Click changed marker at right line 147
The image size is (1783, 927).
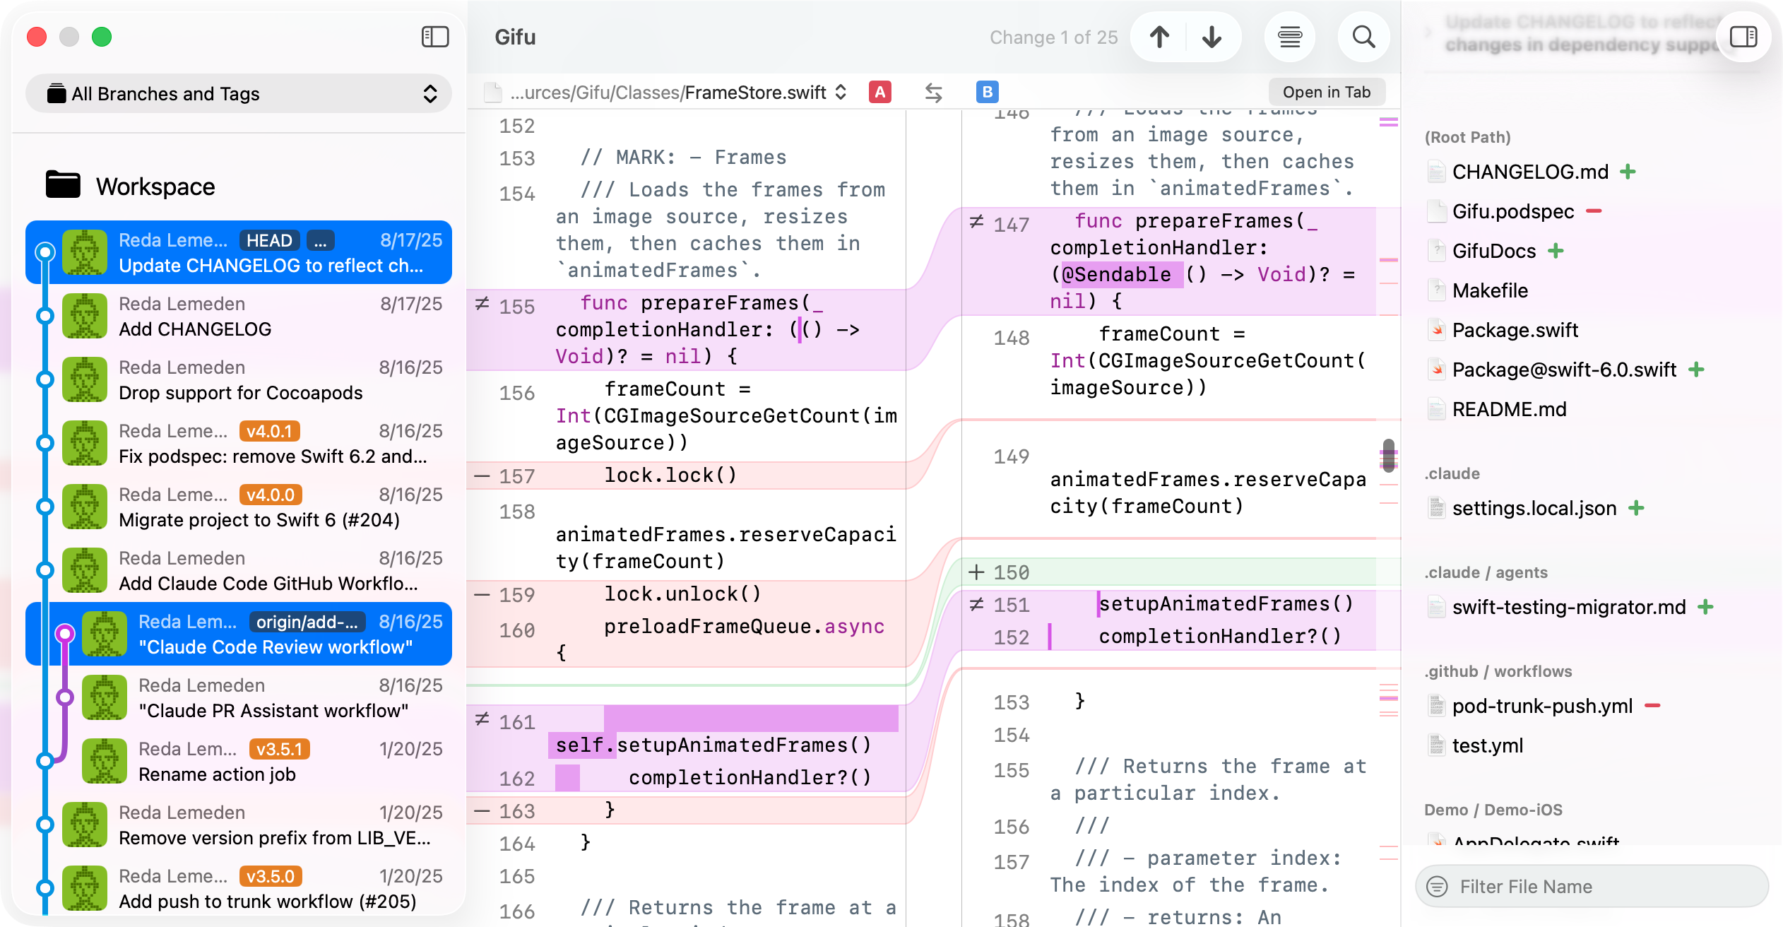click(976, 222)
